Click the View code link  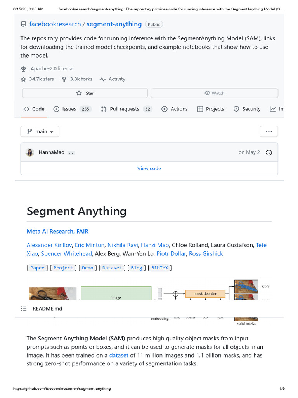(x=149, y=169)
